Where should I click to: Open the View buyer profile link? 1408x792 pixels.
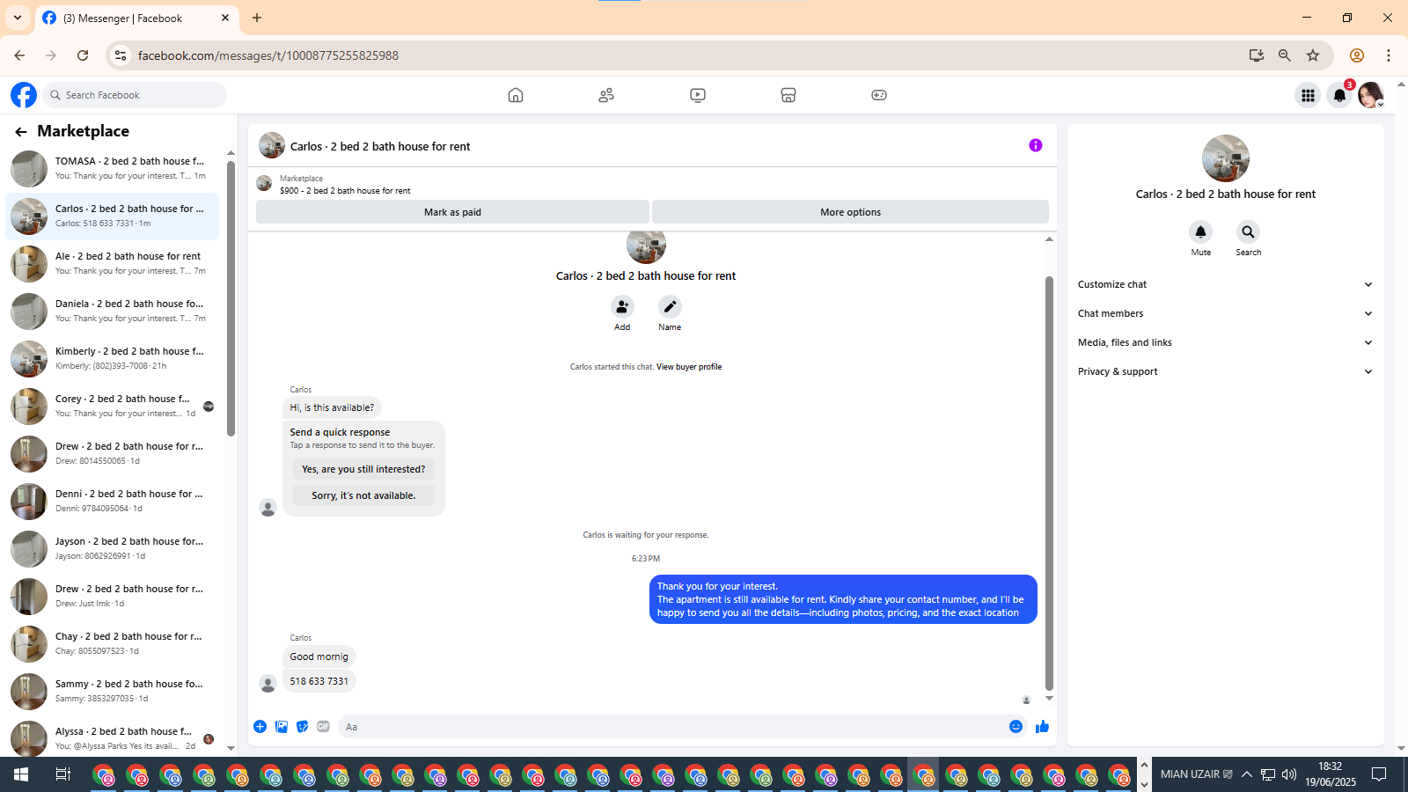click(x=689, y=367)
